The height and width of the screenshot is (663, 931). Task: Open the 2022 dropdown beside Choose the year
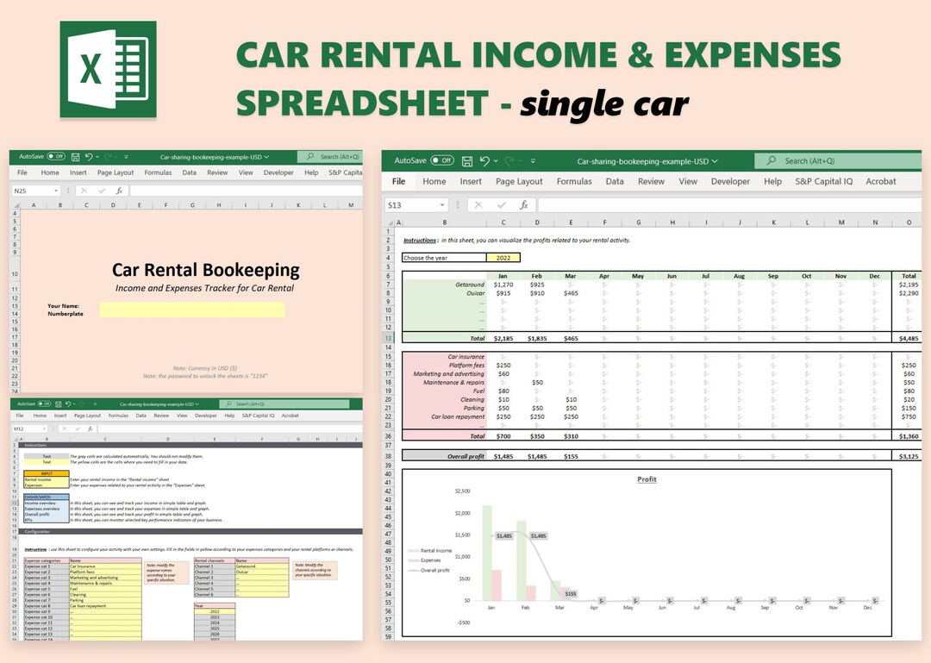pyautogui.click(x=502, y=257)
